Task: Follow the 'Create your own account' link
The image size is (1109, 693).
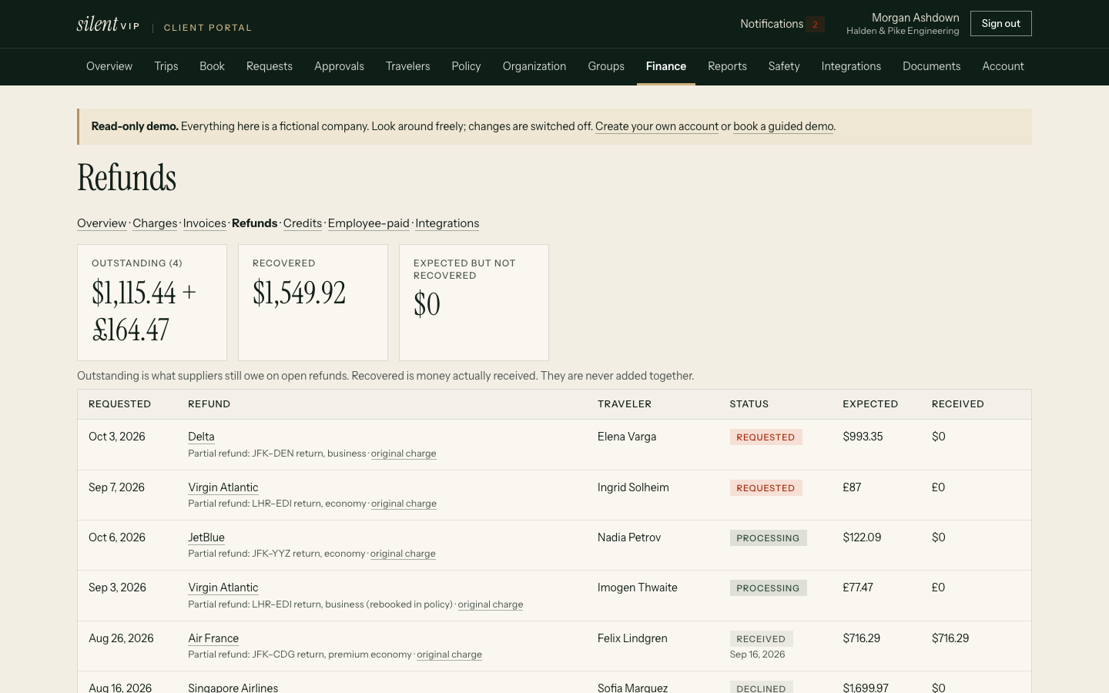Action: pyautogui.click(x=657, y=126)
